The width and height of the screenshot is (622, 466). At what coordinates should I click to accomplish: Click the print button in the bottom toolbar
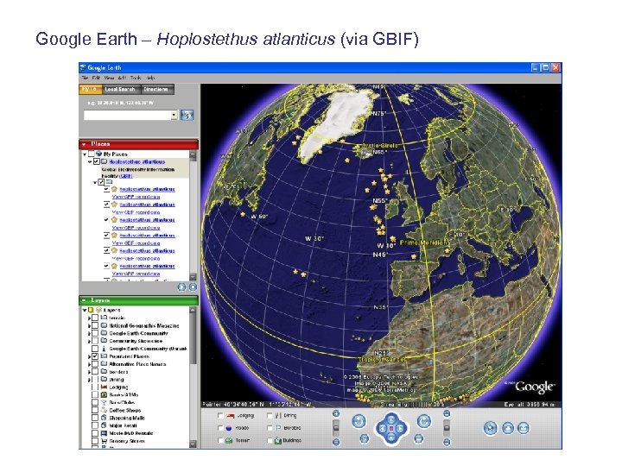coord(508,428)
